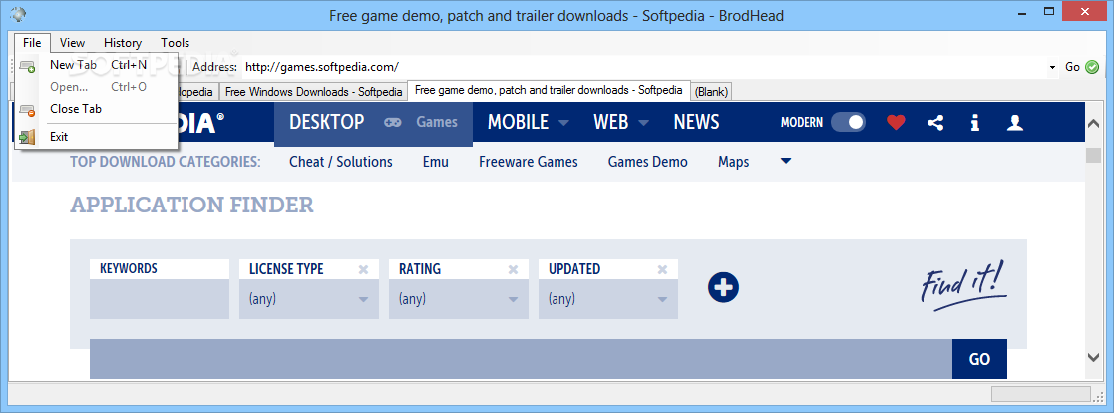Click the blue plus add-filter icon
The image size is (1114, 413).
[723, 287]
